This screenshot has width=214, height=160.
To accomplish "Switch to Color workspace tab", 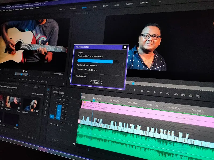I will click(x=95, y=7).
